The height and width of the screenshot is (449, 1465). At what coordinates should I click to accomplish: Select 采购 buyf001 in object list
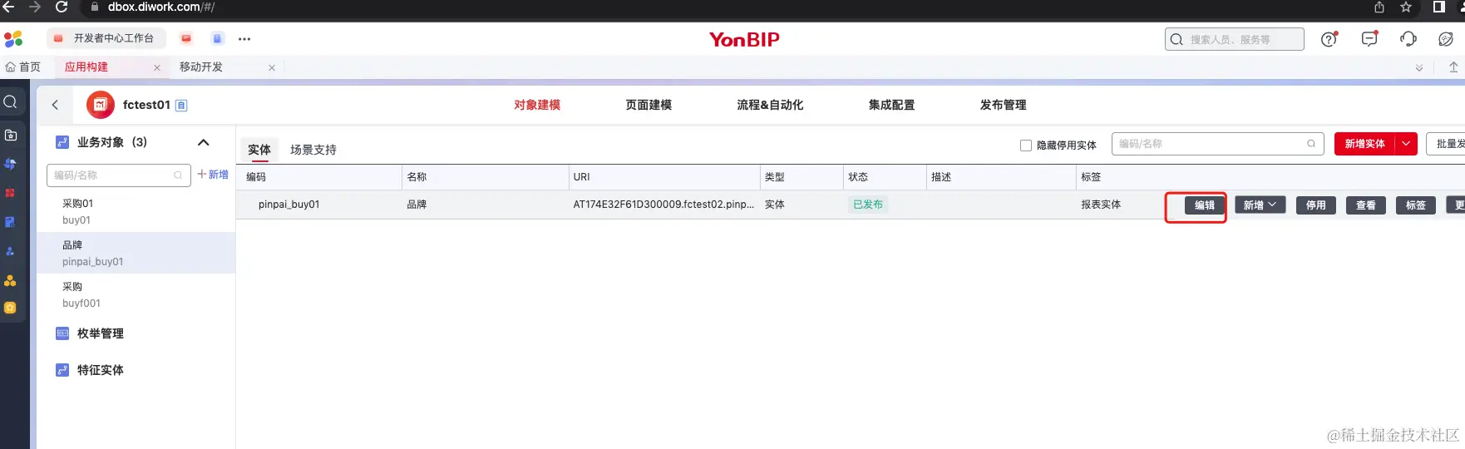click(136, 294)
